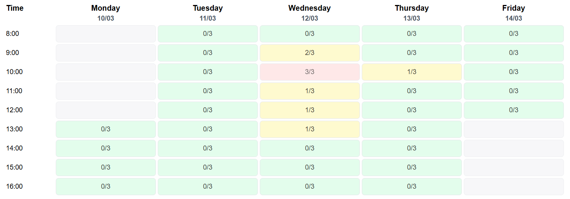Click the Wednesday column header
Image resolution: width=570 pixels, height=199 pixels.
point(309,8)
